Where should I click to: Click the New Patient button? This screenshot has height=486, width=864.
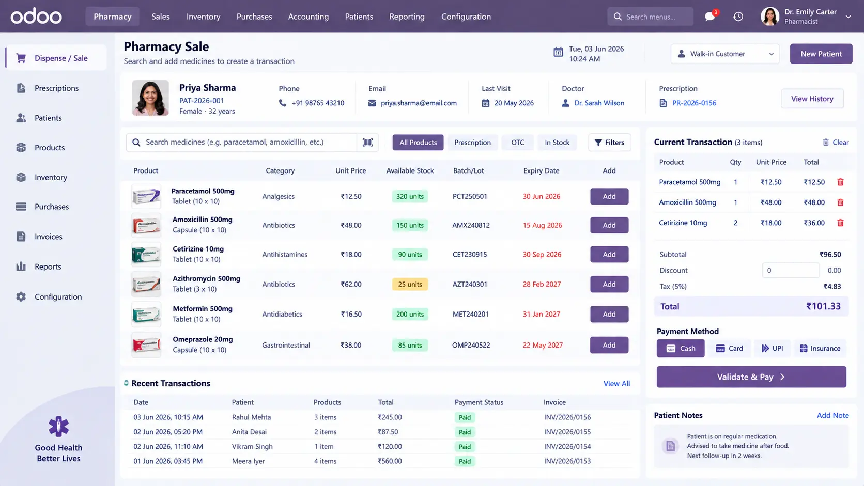point(821,54)
